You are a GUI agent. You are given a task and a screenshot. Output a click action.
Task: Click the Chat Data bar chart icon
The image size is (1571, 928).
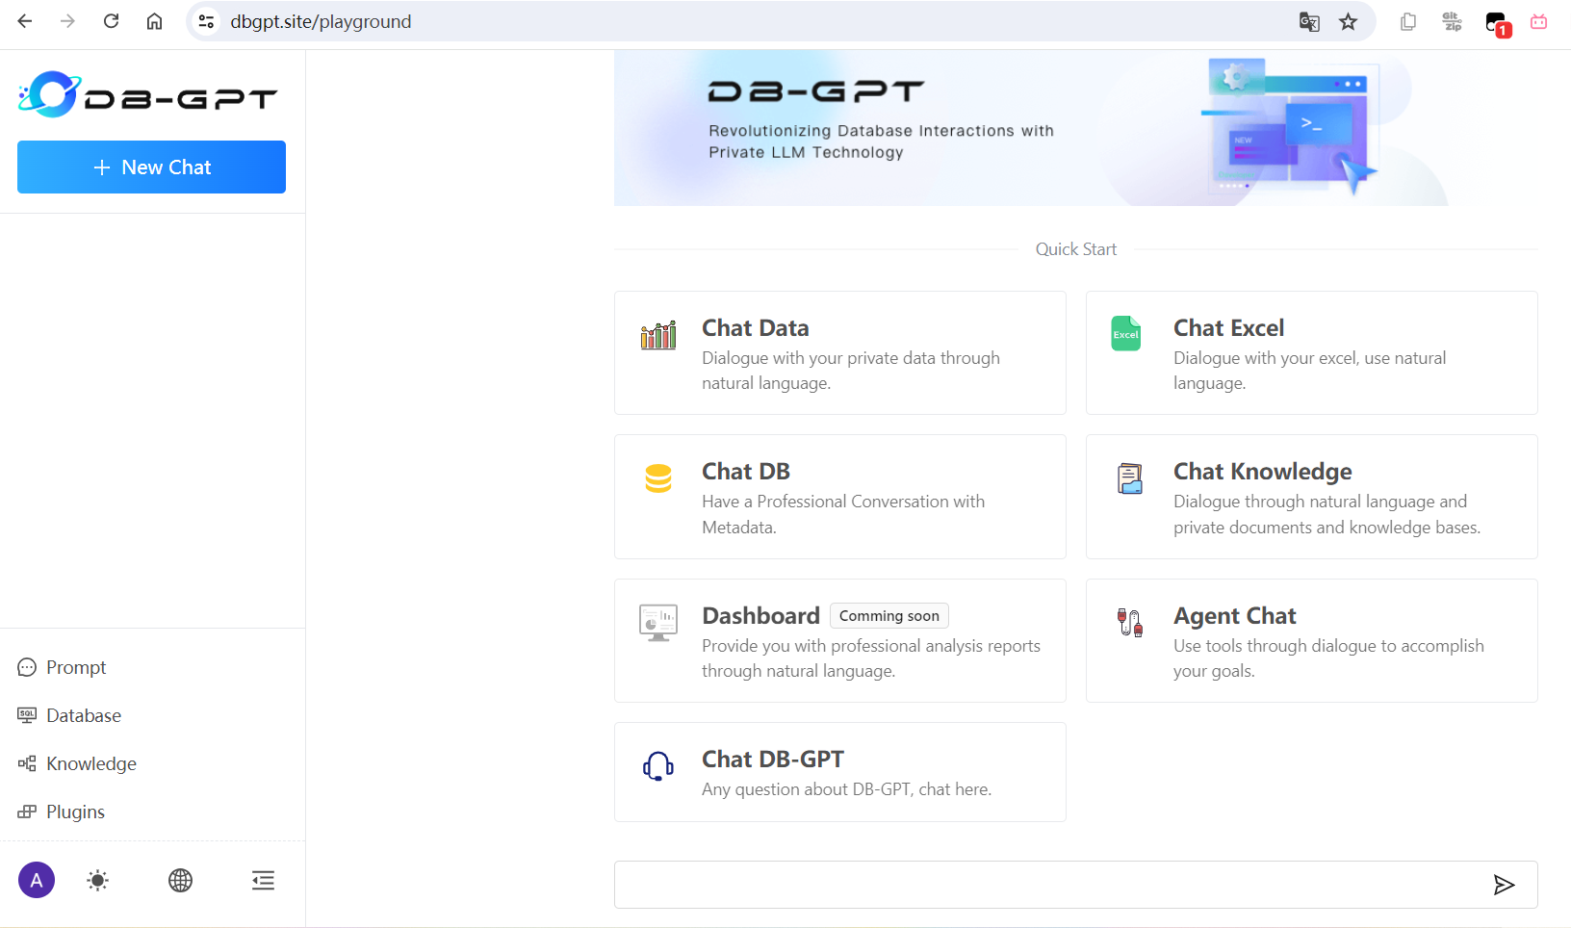pos(658,335)
